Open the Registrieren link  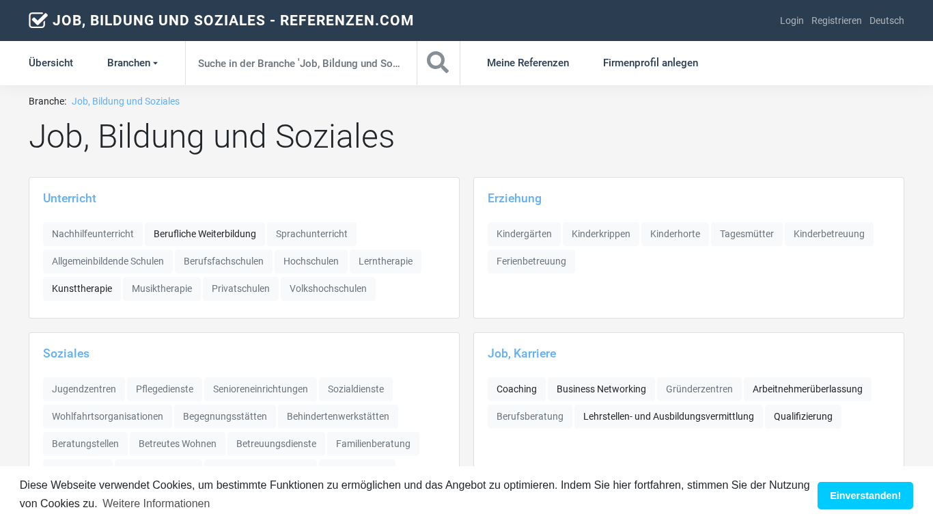[837, 21]
